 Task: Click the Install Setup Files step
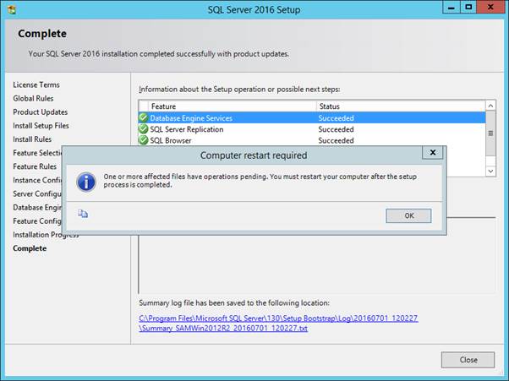[41, 126]
